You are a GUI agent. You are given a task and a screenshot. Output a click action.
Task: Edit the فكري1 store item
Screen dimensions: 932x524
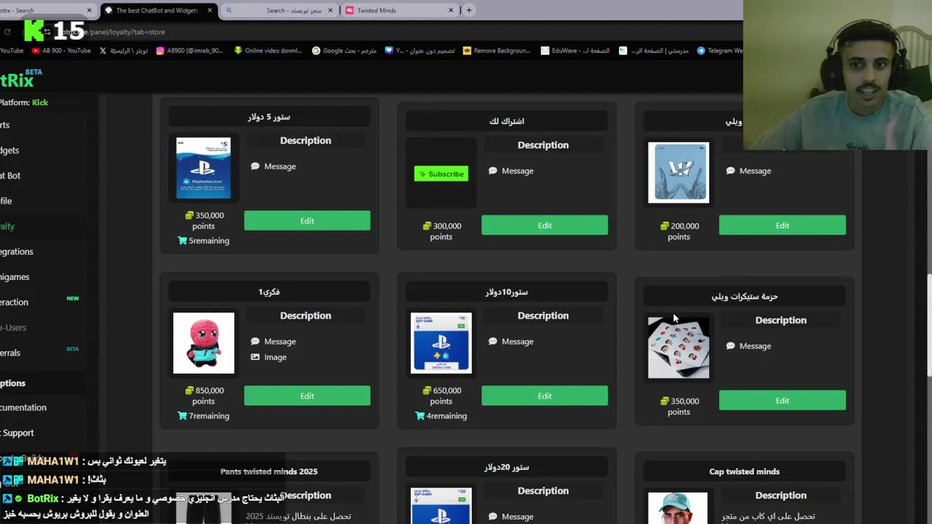click(x=307, y=396)
